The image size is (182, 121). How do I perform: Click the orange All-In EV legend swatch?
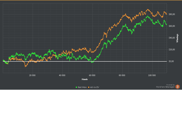(89, 87)
